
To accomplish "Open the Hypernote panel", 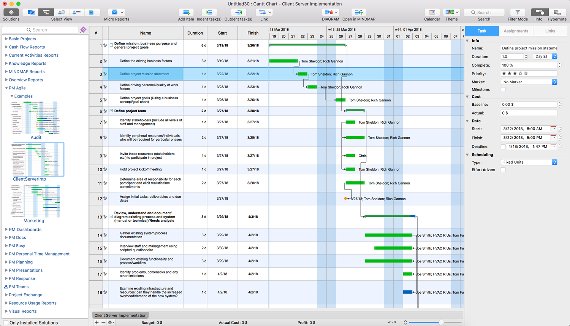I will click(557, 13).
